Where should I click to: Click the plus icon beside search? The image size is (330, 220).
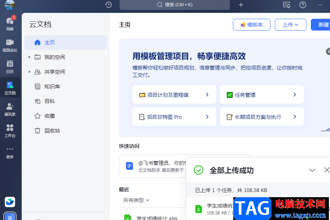(x=241, y=5)
